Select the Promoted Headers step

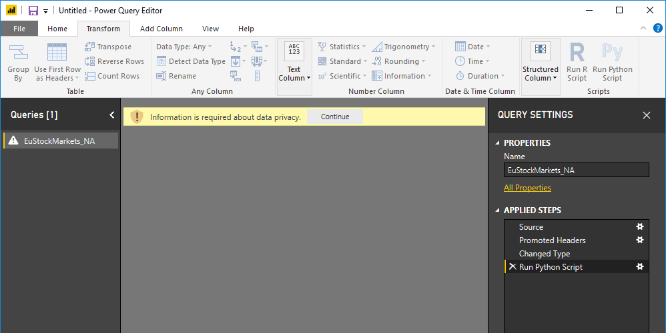[577, 240]
